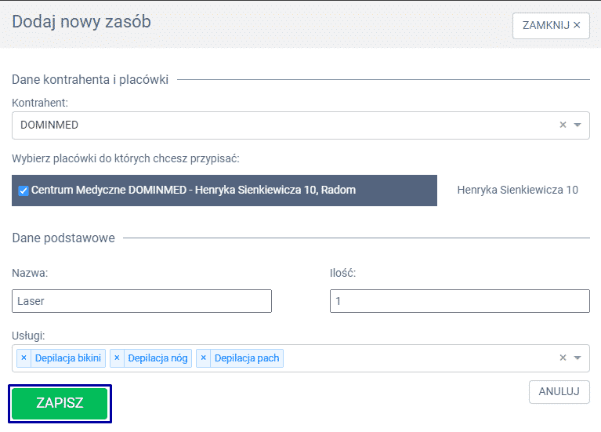Clear all selected Usługi with the X icon
Screen dimensions: 601x432
coord(563,358)
